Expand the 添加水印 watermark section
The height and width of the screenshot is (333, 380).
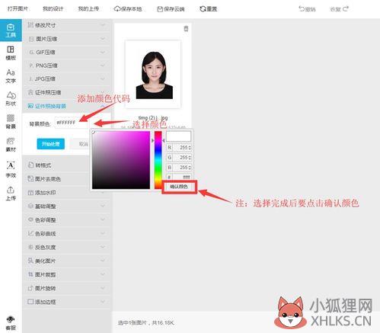(x=67, y=193)
